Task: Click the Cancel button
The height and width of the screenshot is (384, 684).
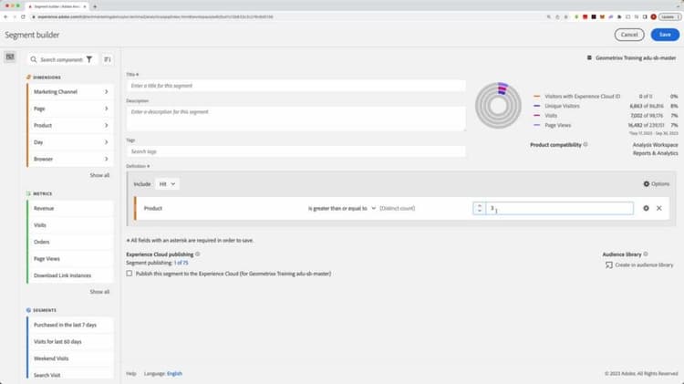Action: pyautogui.click(x=629, y=35)
